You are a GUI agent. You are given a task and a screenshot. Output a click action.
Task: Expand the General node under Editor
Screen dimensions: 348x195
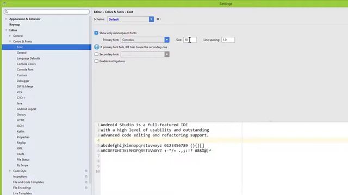[10, 36]
